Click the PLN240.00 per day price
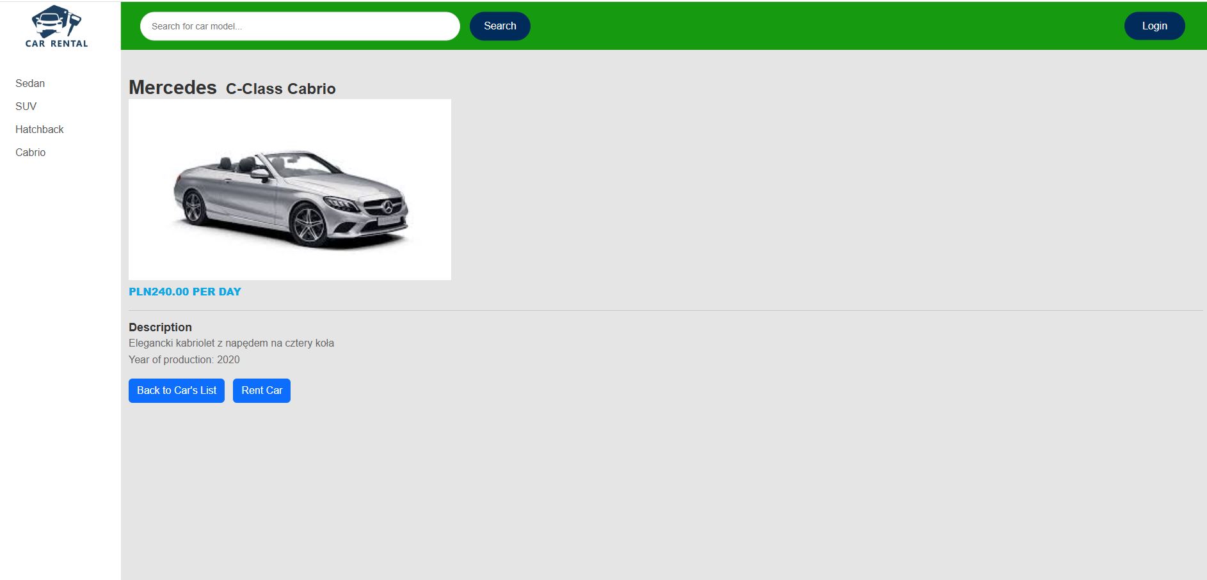Viewport: 1207px width, 580px height. click(x=185, y=292)
